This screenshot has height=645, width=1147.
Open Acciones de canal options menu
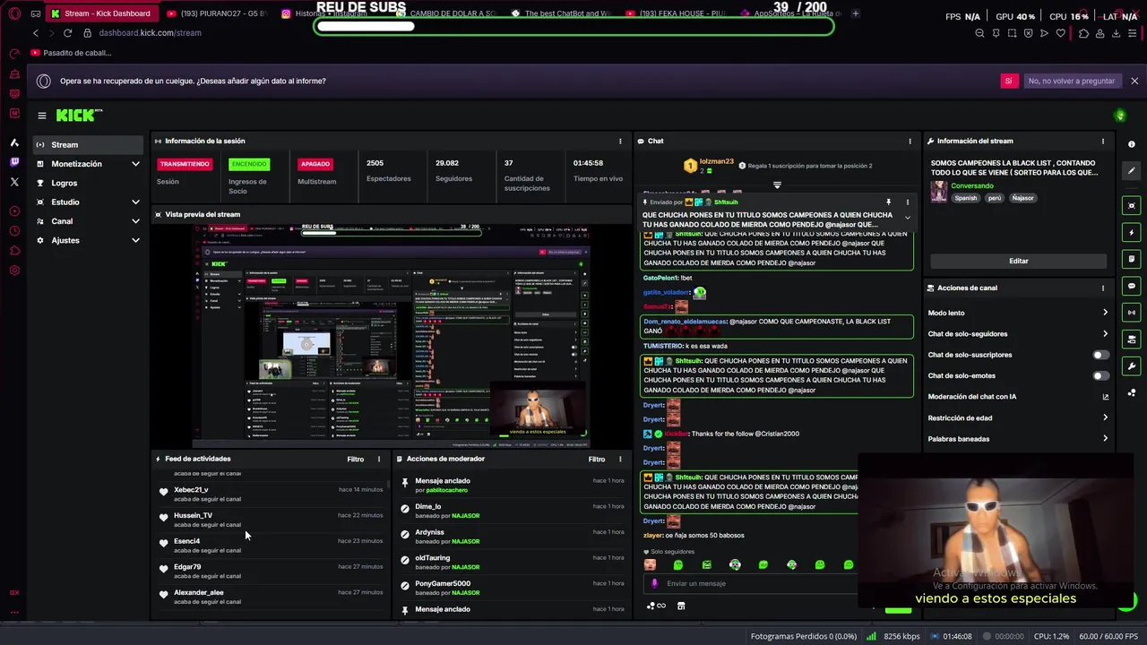pyautogui.click(x=1103, y=288)
